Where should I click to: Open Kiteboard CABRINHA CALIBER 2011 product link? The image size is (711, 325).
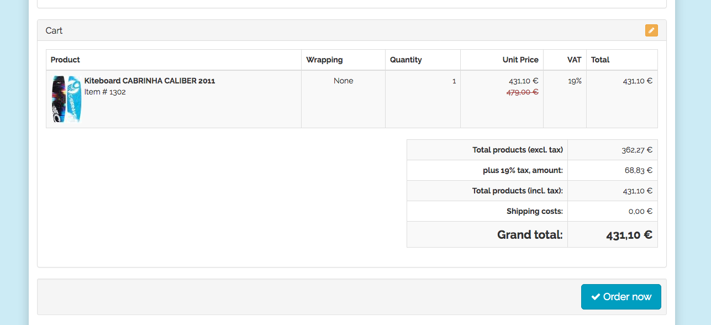[x=149, y=81]
